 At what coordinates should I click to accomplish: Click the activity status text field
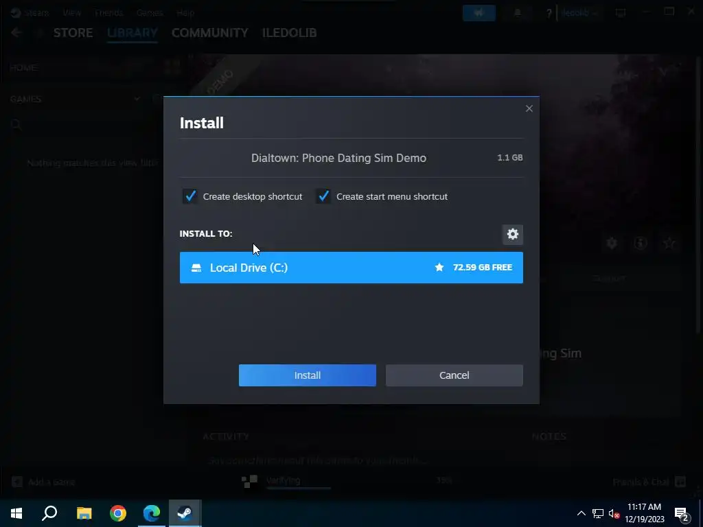[x=319, y=460]
